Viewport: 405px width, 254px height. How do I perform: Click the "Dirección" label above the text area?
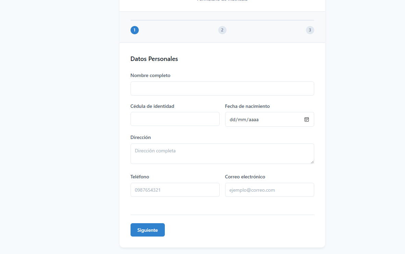click(x=141, y=137)
